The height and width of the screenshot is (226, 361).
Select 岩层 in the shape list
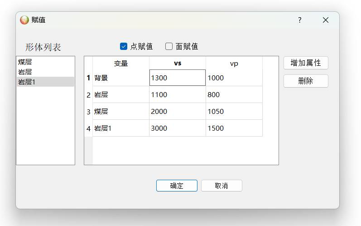25,72
